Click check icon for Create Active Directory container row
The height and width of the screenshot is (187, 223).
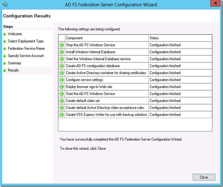[x=61, y=73]
